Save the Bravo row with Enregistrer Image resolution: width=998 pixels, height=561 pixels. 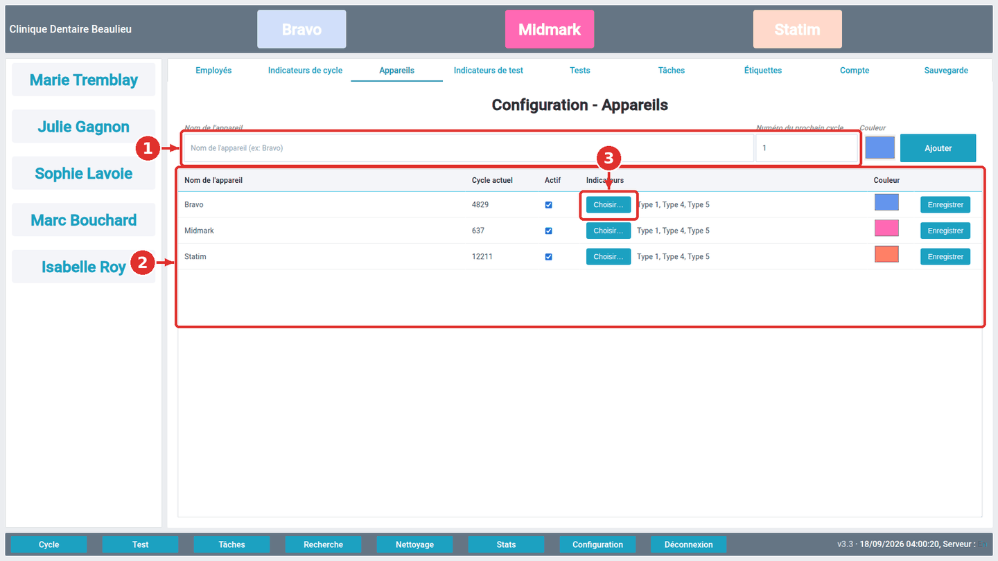(x=945, y=205)
